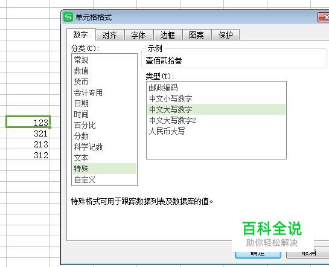Select 邮政编码 type

coord(216,88)
